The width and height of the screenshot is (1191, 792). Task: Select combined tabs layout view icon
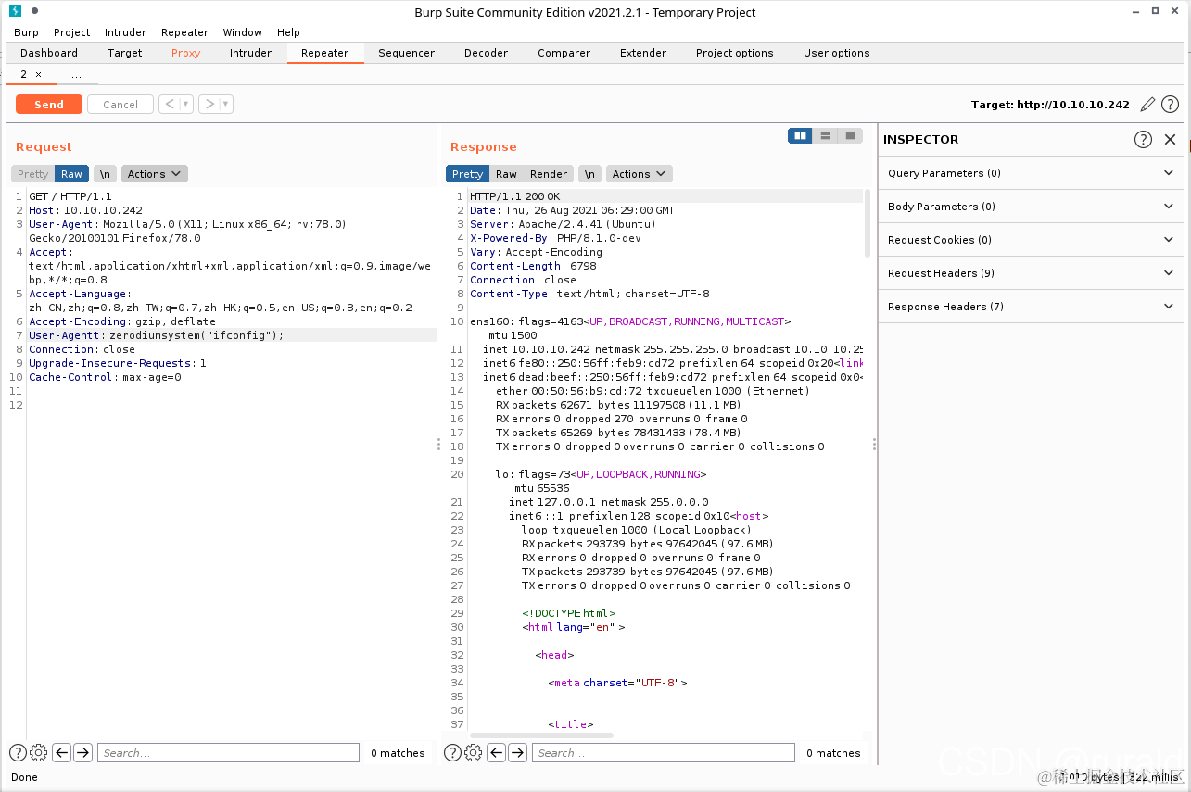[x=850, y=136]
